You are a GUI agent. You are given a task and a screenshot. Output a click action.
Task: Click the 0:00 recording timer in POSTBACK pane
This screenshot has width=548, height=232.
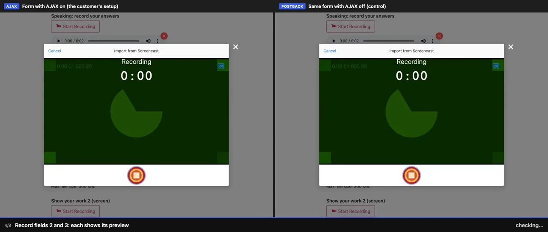[x=411, y=76]
